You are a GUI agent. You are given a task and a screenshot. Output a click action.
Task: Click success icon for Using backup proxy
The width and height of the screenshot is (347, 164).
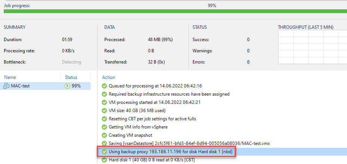pos(104,152)
